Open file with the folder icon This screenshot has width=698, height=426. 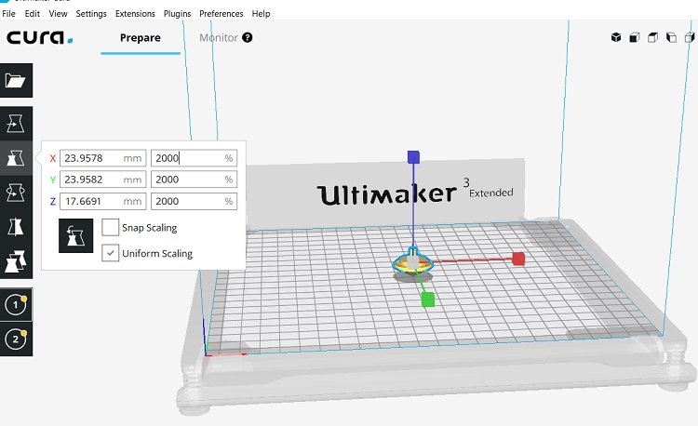[x=16, y=81]
